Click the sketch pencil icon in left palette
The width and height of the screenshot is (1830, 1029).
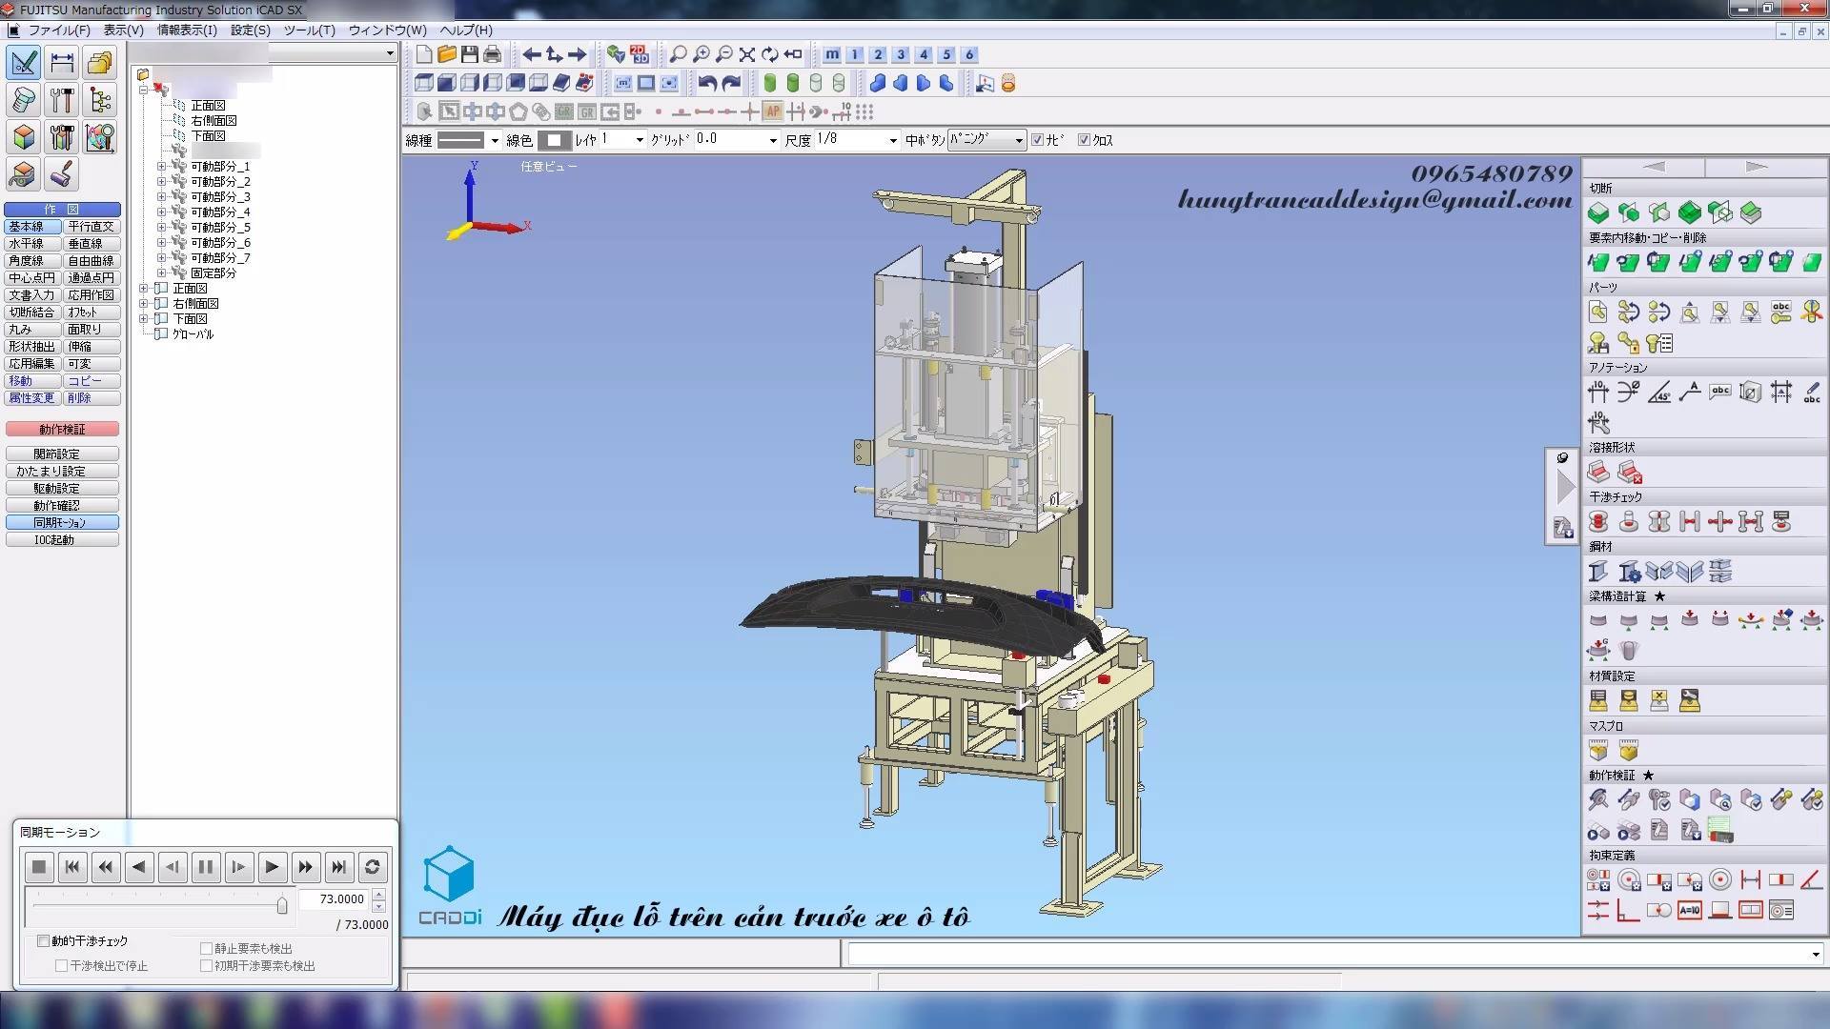coord(24,63)
